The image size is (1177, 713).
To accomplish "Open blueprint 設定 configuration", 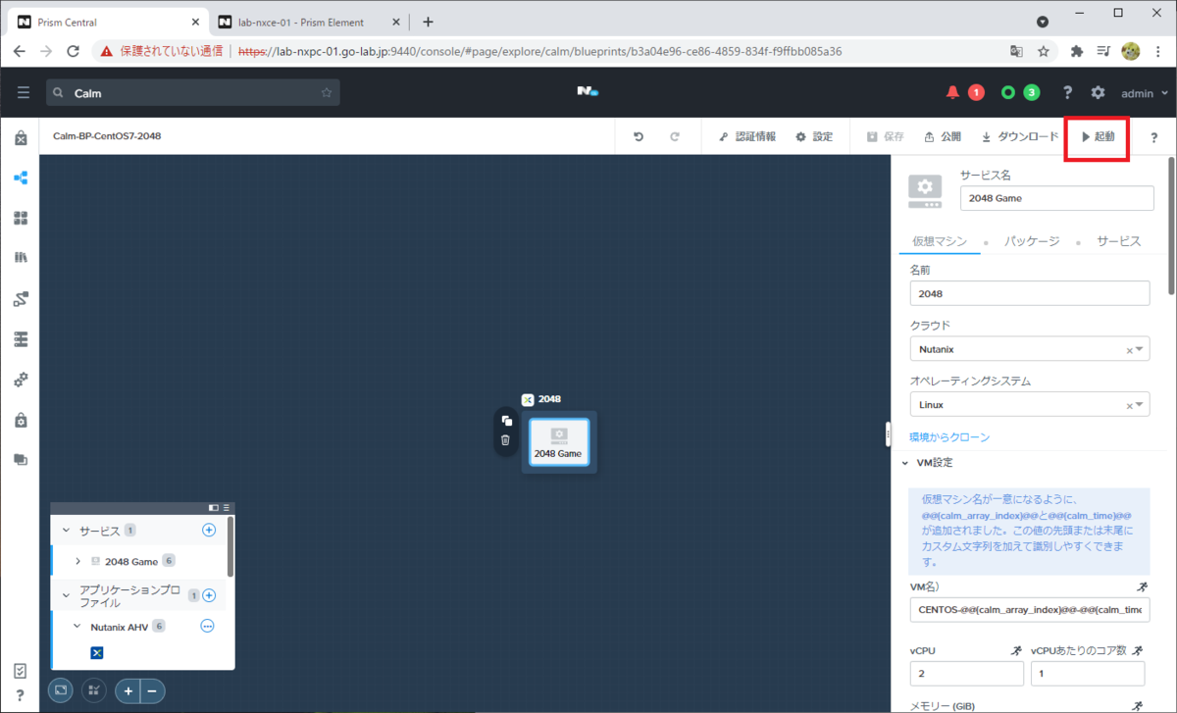I will pyautogui.click(x=814, y=137).
